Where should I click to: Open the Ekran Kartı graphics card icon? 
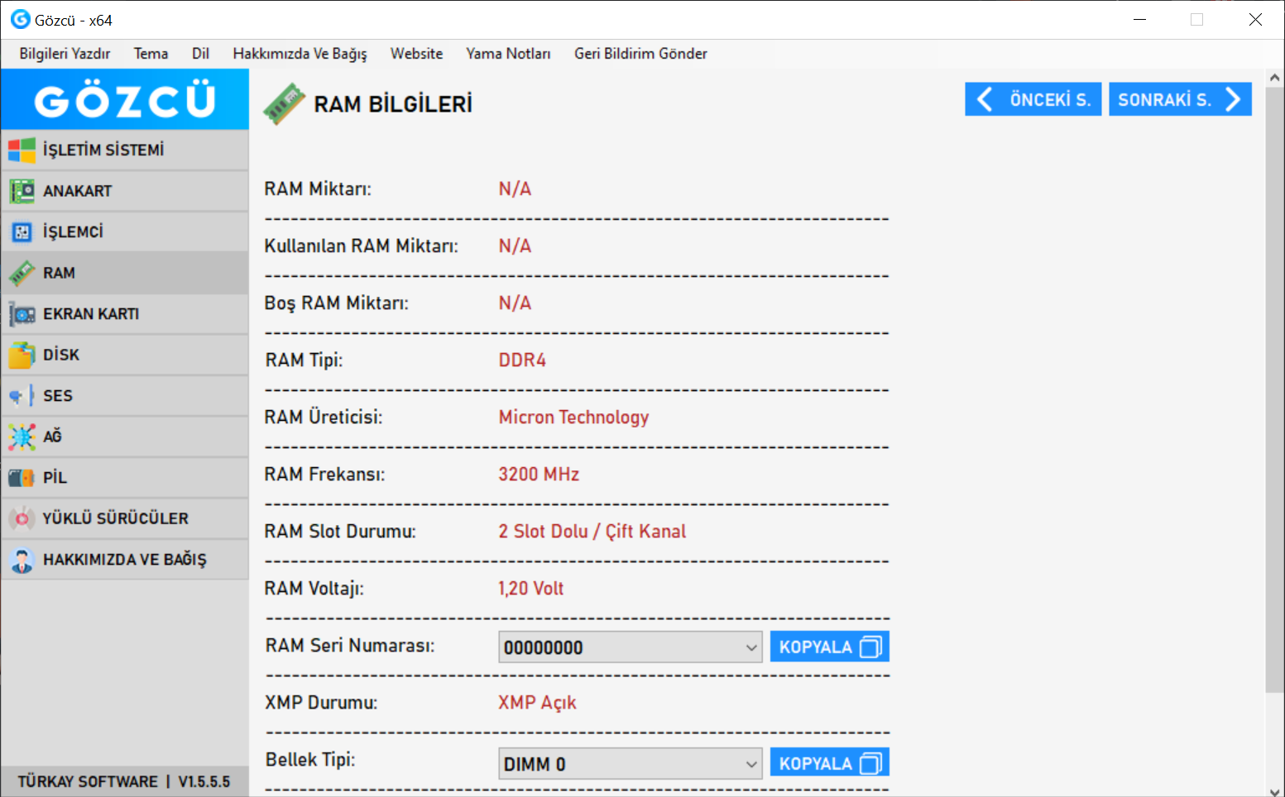point(22,314)
